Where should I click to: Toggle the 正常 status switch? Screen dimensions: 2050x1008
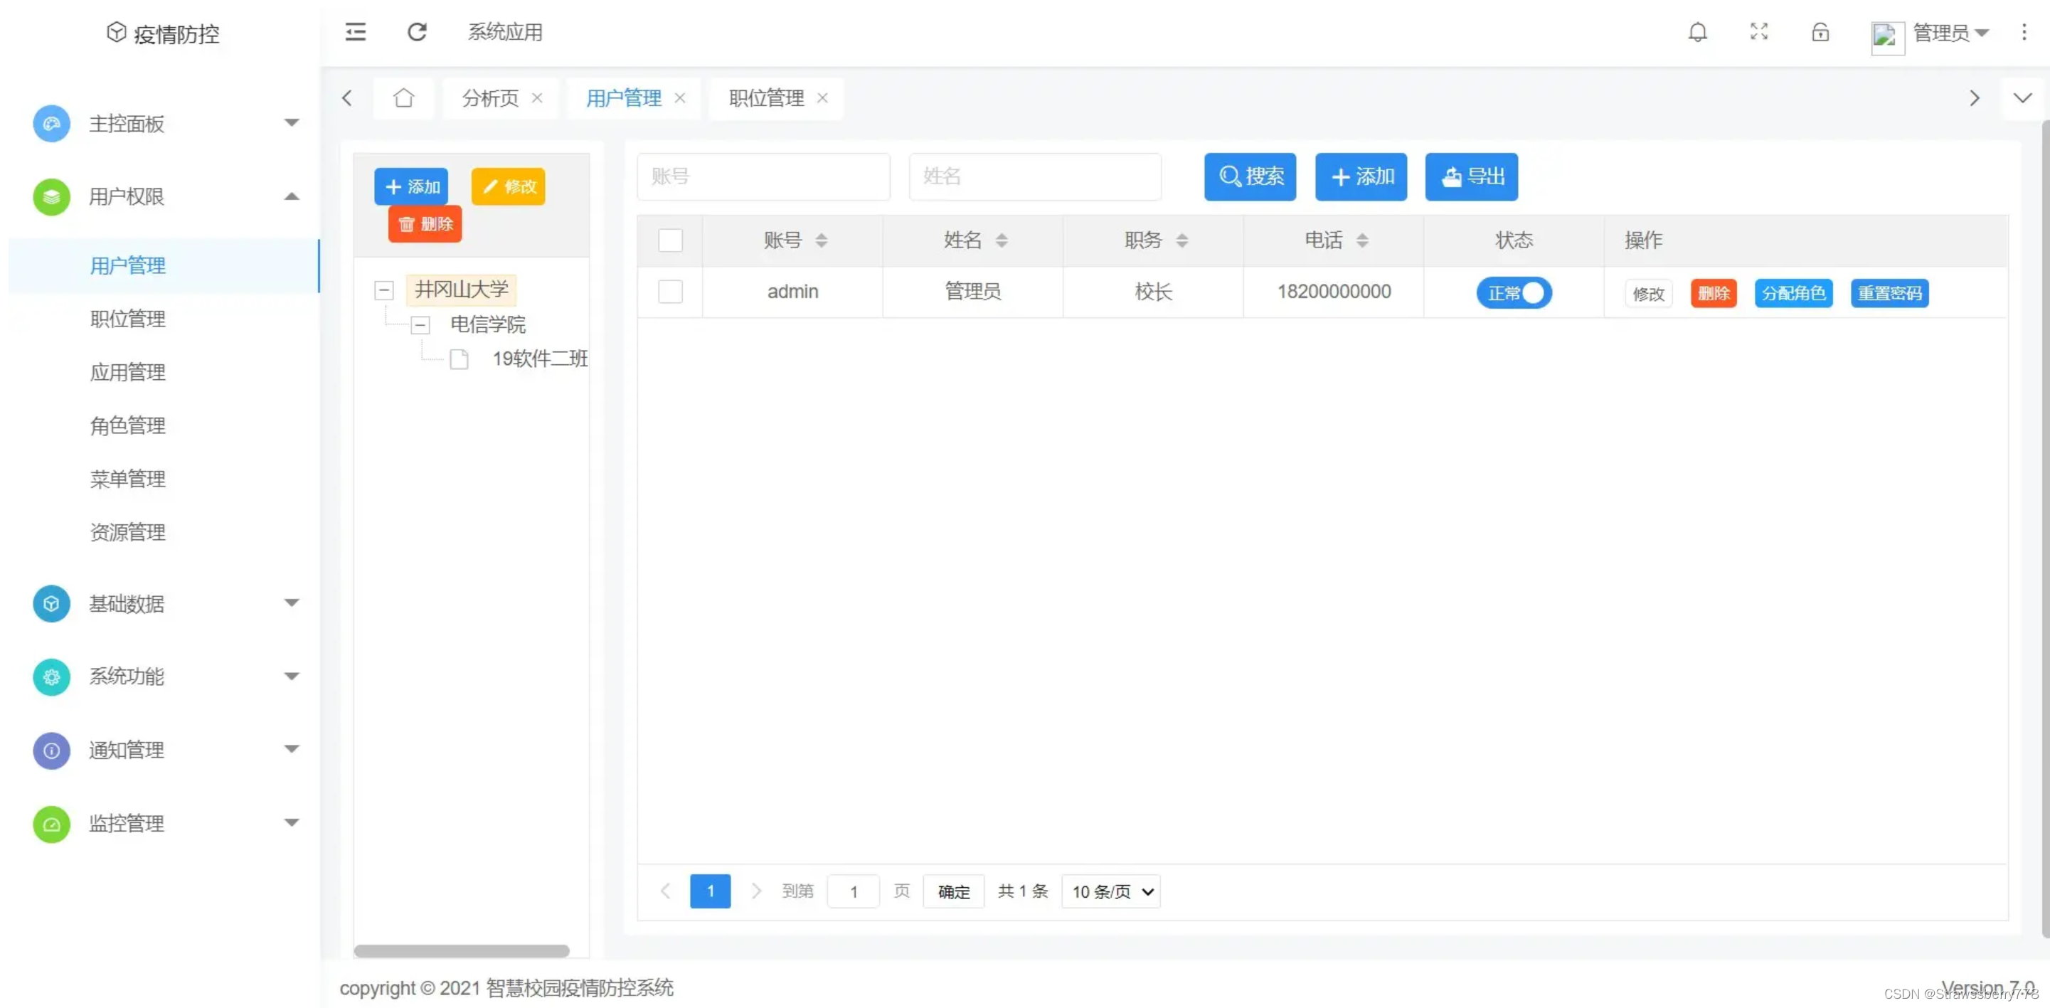[1514, 293]
